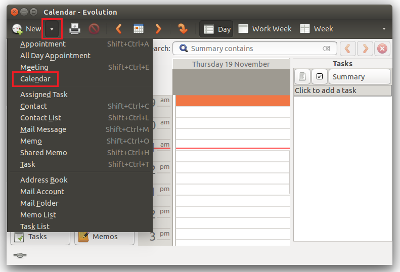400x272 pixels.
Task: Choose Contact from the New menu
Action: pyautogui.click(x=80, y=106)
